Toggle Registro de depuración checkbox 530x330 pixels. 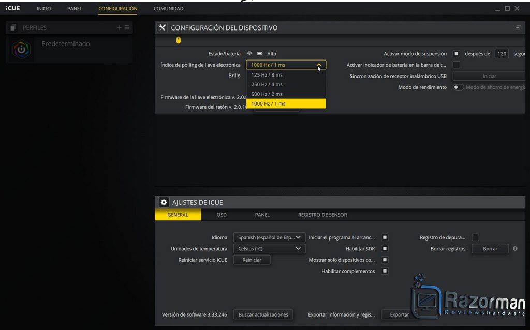475,237
